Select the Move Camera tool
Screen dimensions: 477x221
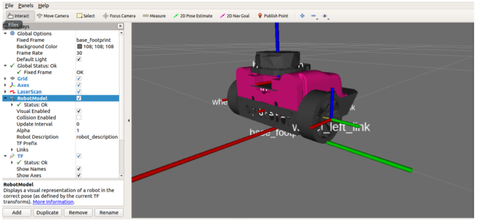(x=53, y=16)
